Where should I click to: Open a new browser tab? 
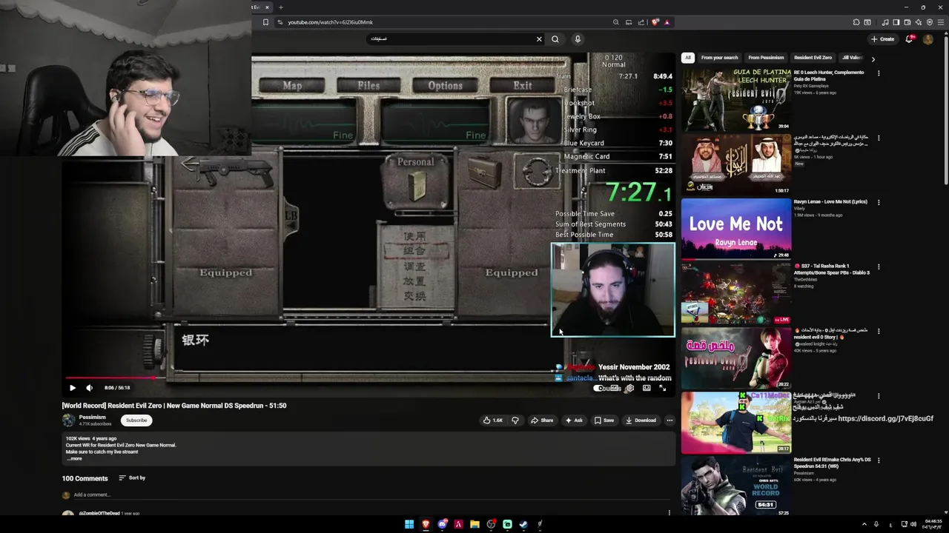click(x=280, y=7)
